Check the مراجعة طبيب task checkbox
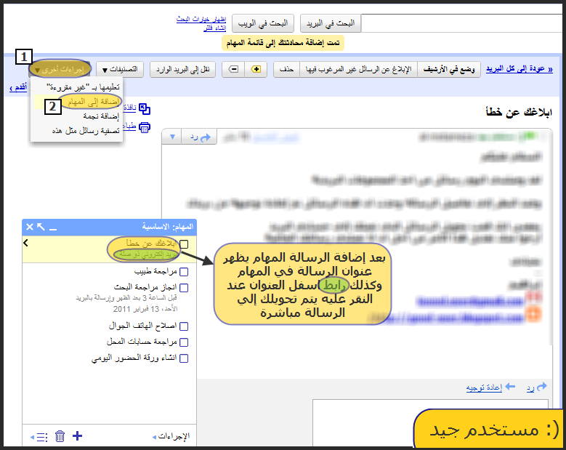The image size is (566, 450). coord(184,272)
